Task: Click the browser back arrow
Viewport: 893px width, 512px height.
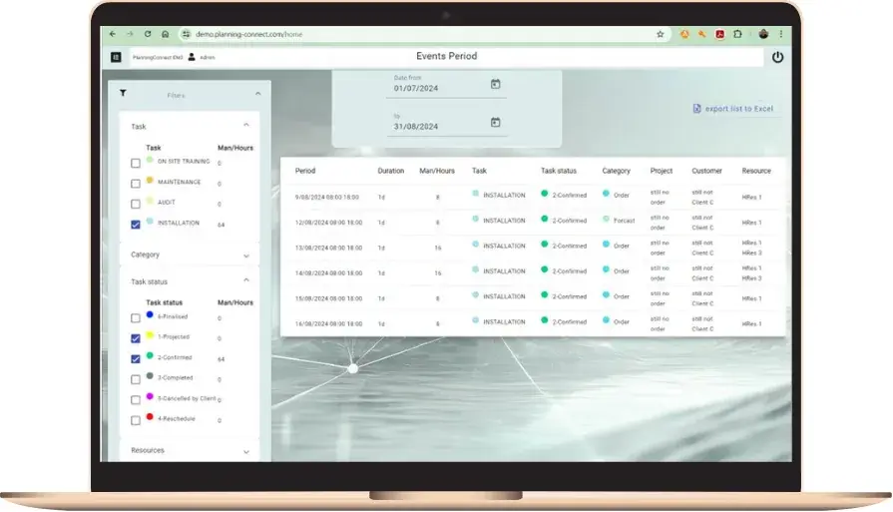Action: [x=112, y=34]
